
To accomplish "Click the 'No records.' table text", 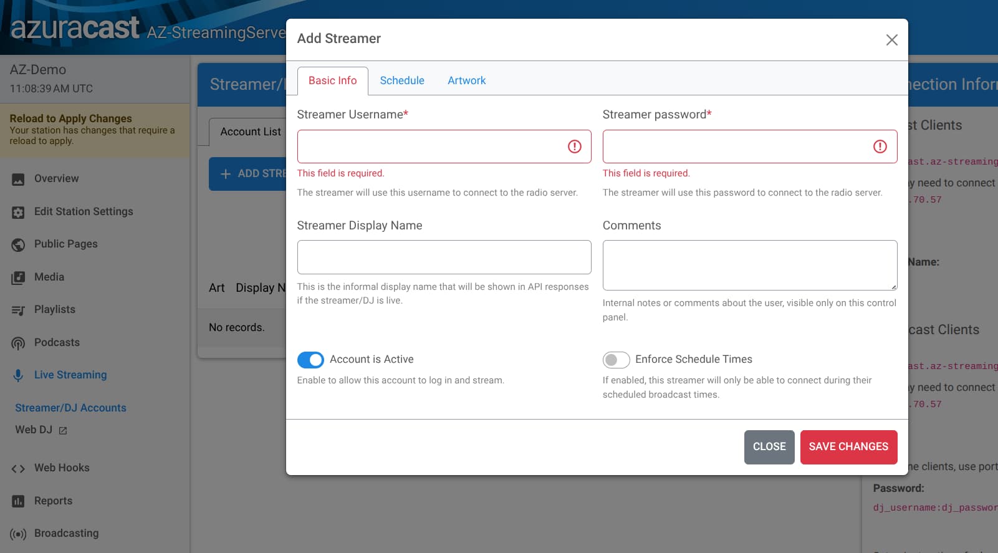I will click(x=237, y=327).
